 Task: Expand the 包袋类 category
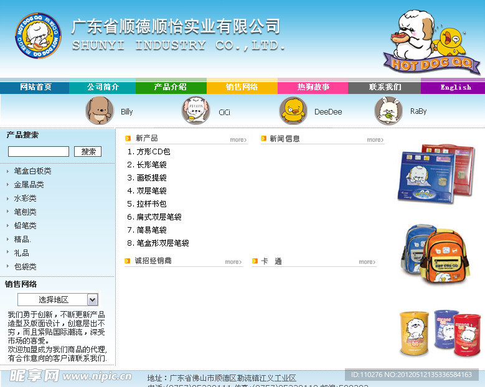pos(25,266)
